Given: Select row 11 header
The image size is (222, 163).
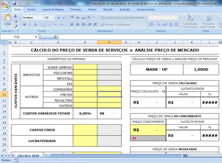Looking at the screenshot, I should point(4,95).
